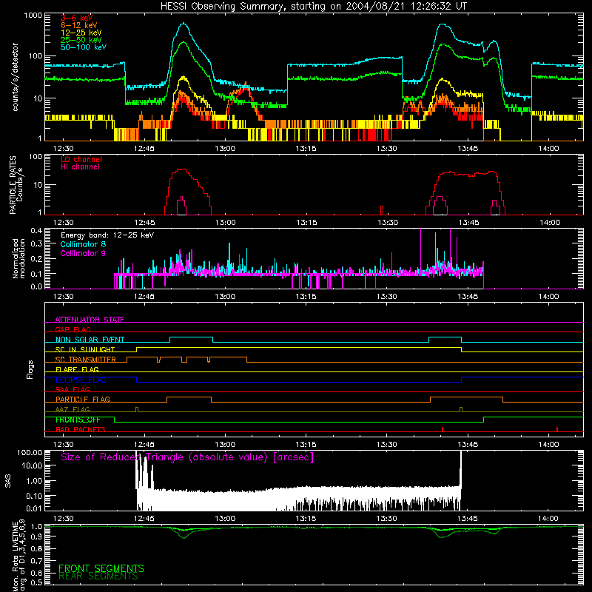Screen dimensions: 592x592
Task: Select the 25-50 keV legend label
Action: tap(81, 40)
